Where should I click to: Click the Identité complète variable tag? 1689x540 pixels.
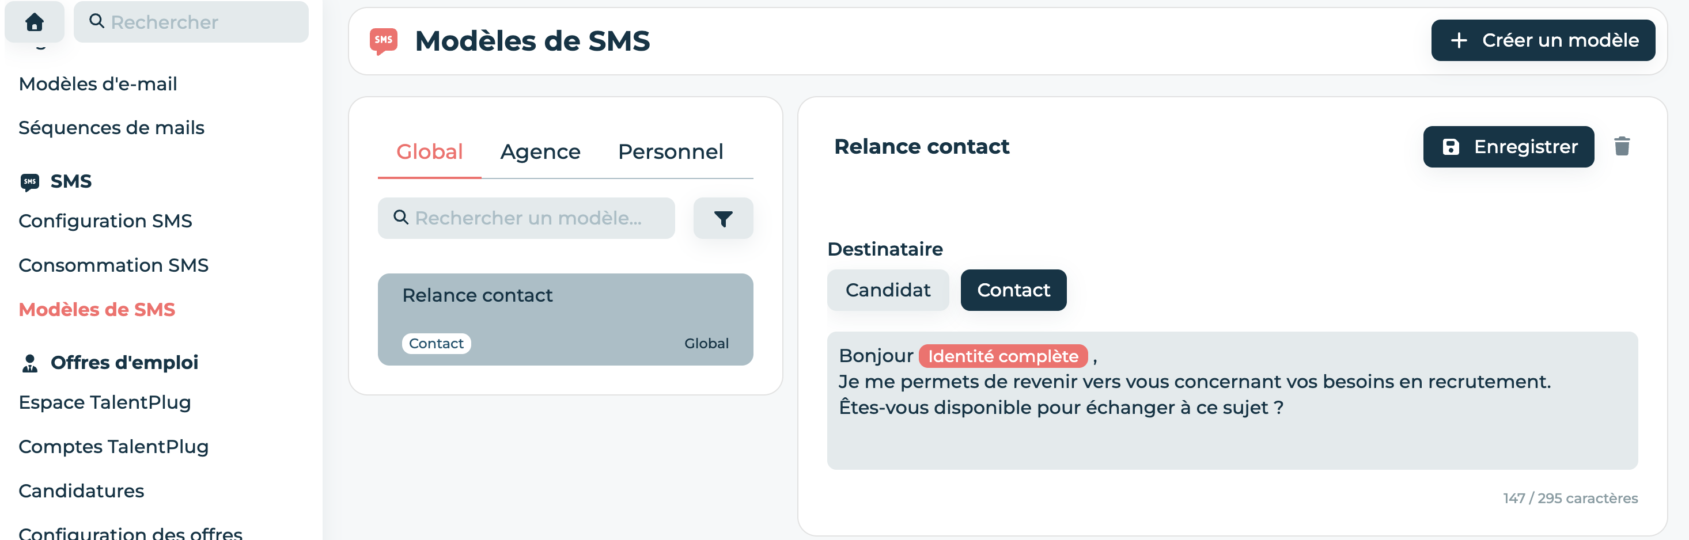(1002, 356)
